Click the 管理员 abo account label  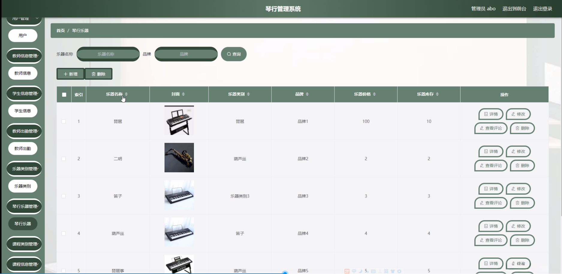(483, 9)
